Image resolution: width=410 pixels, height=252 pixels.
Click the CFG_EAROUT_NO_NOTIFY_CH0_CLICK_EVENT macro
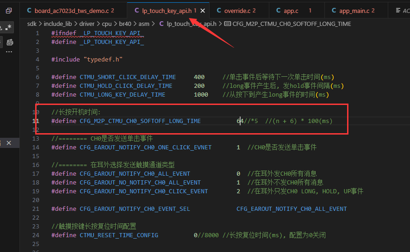click(x=144, y=191)
